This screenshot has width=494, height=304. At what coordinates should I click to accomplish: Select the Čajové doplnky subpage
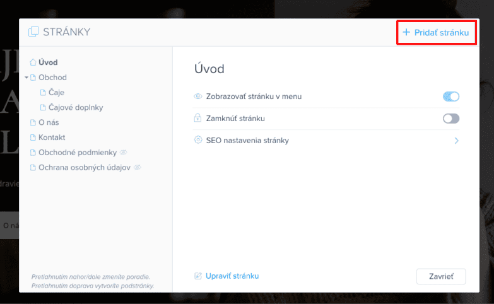(75, 107)
